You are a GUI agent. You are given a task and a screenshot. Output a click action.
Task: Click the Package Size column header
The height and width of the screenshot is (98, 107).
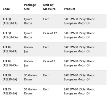pyautogui.click(x=30, y=7)
